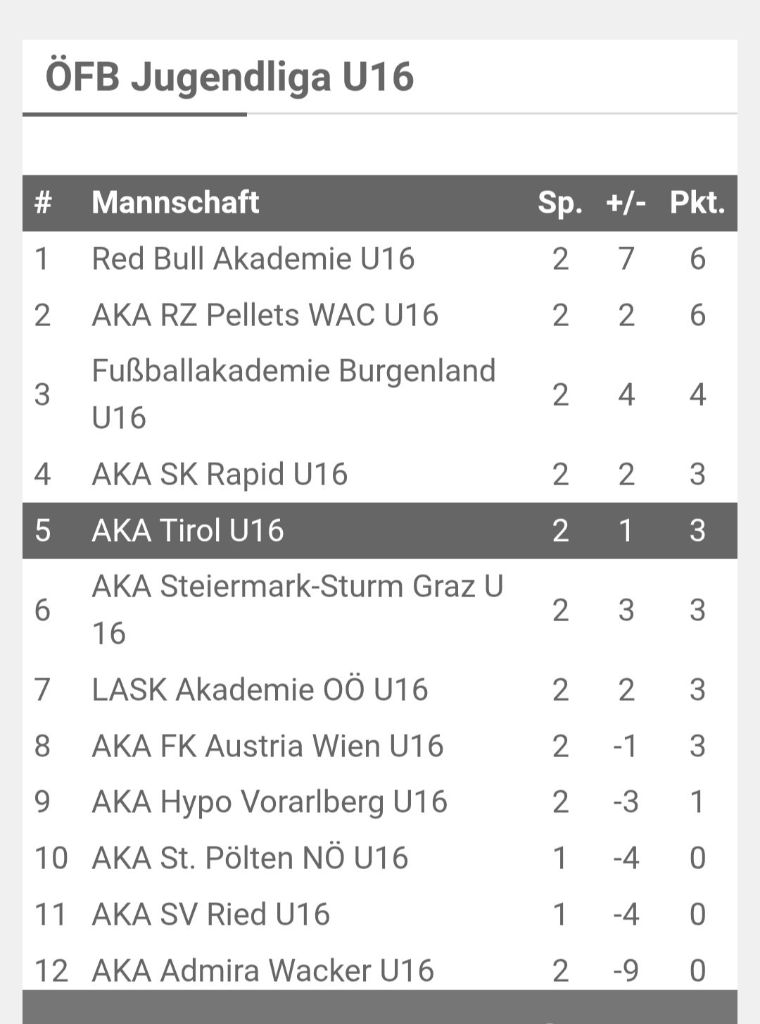Screen dimensions: 760x1024
Task: Select Red Bull Akademie U16 row
Action: click(380, 259)
